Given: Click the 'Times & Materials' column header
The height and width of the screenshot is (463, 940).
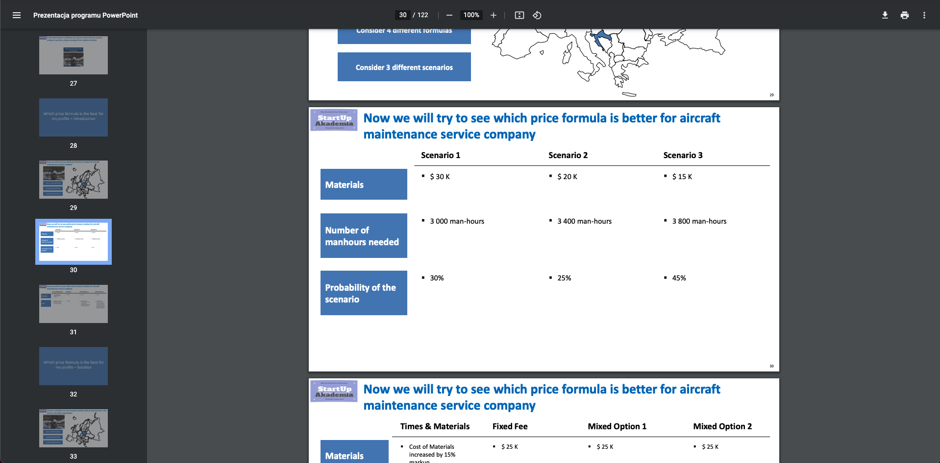Looking at the screenshot, I should point(435,426).
